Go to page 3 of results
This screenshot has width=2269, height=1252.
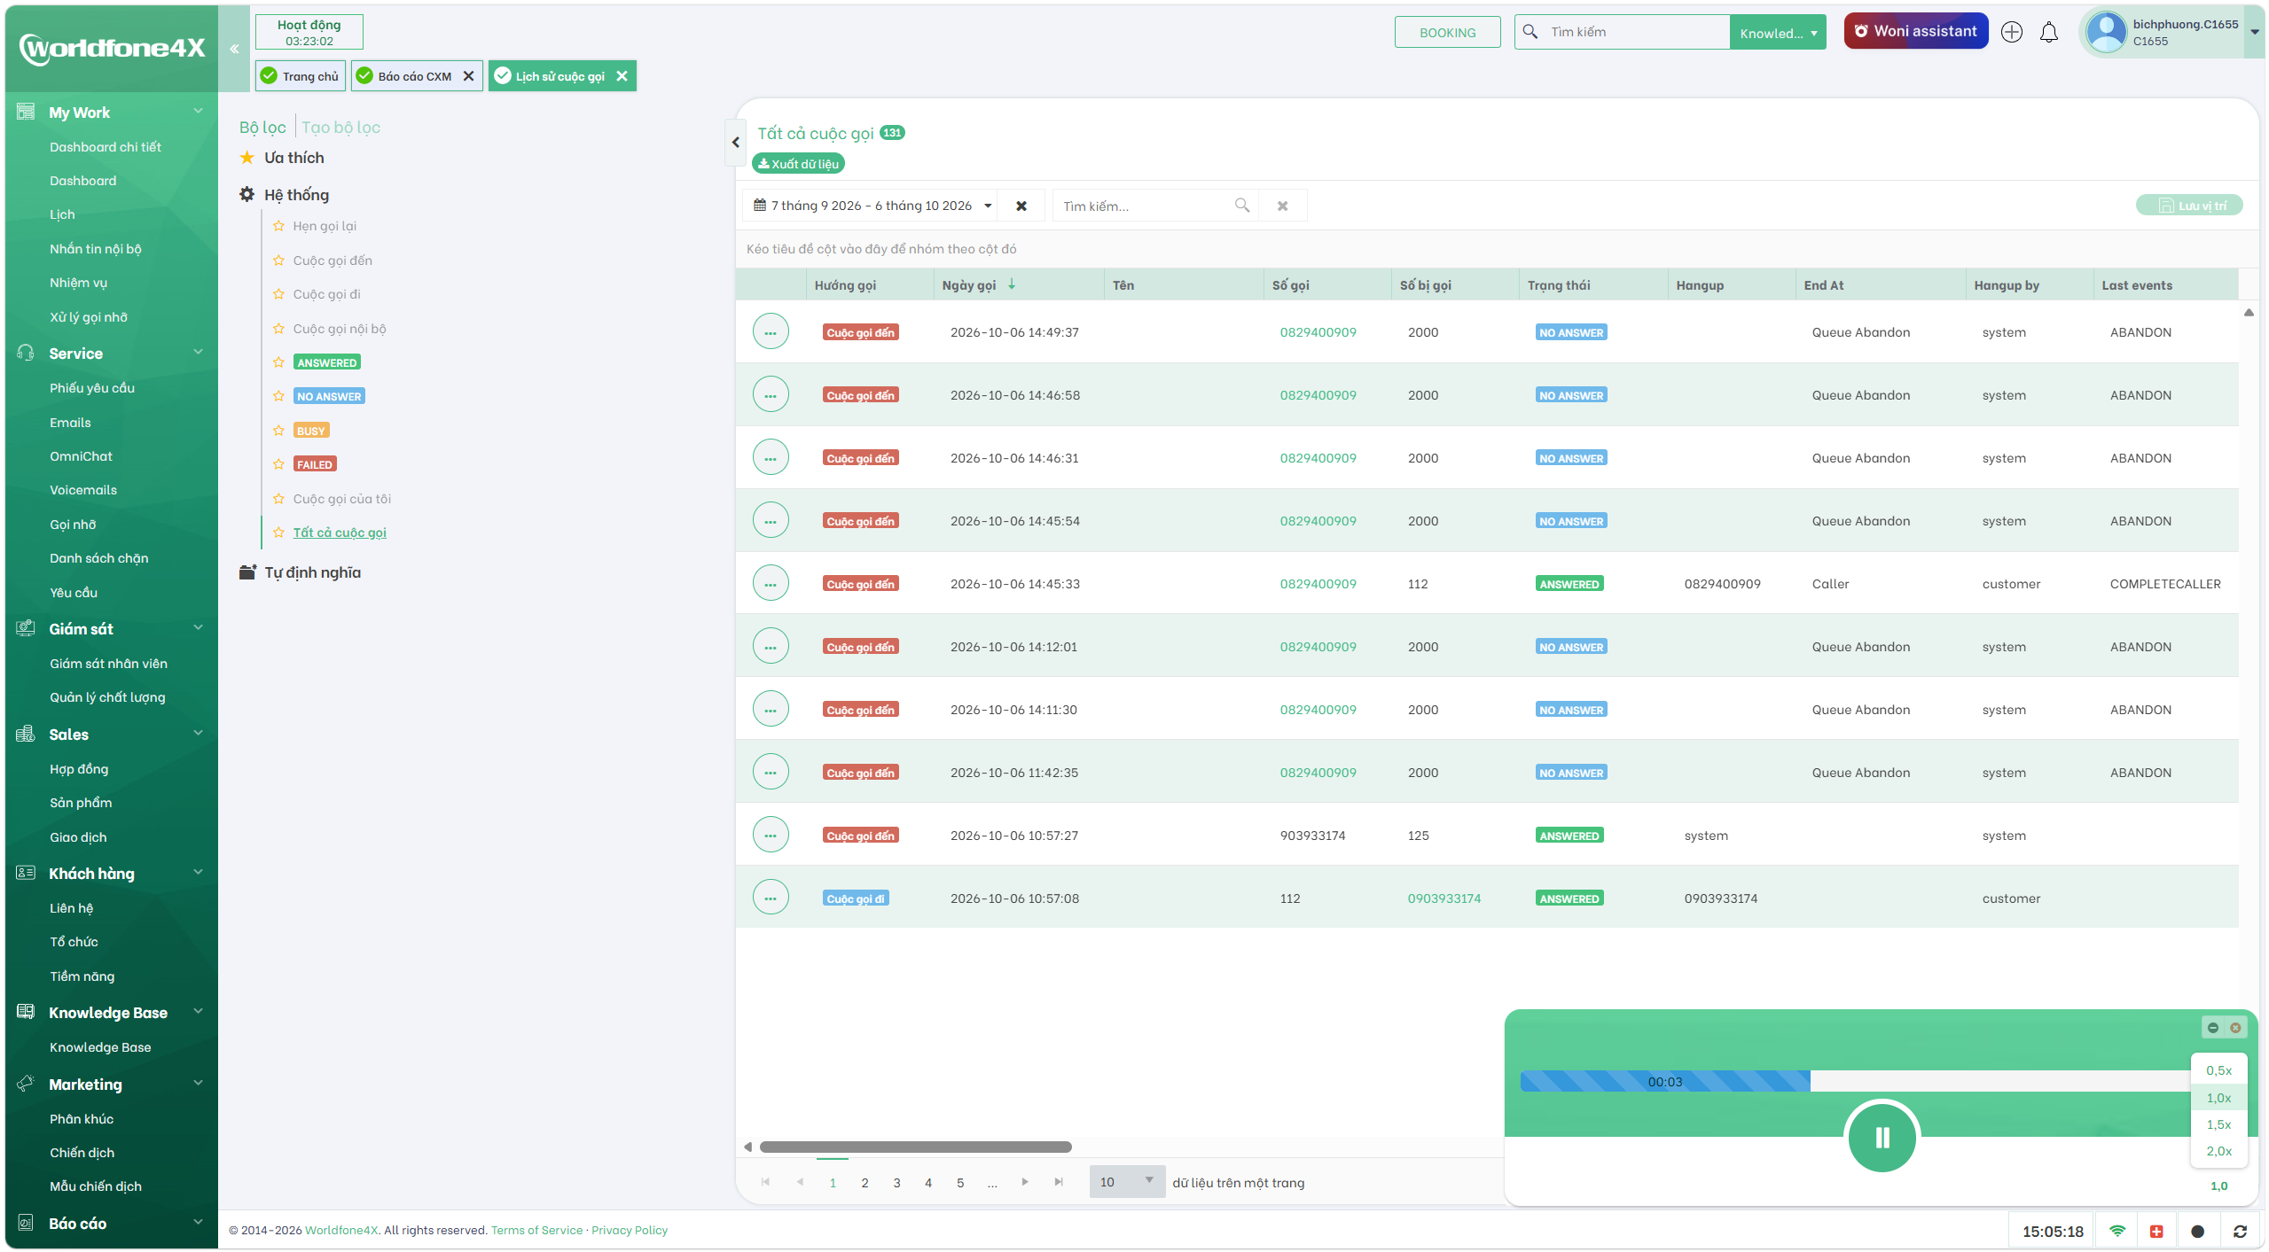point(896,1183)
